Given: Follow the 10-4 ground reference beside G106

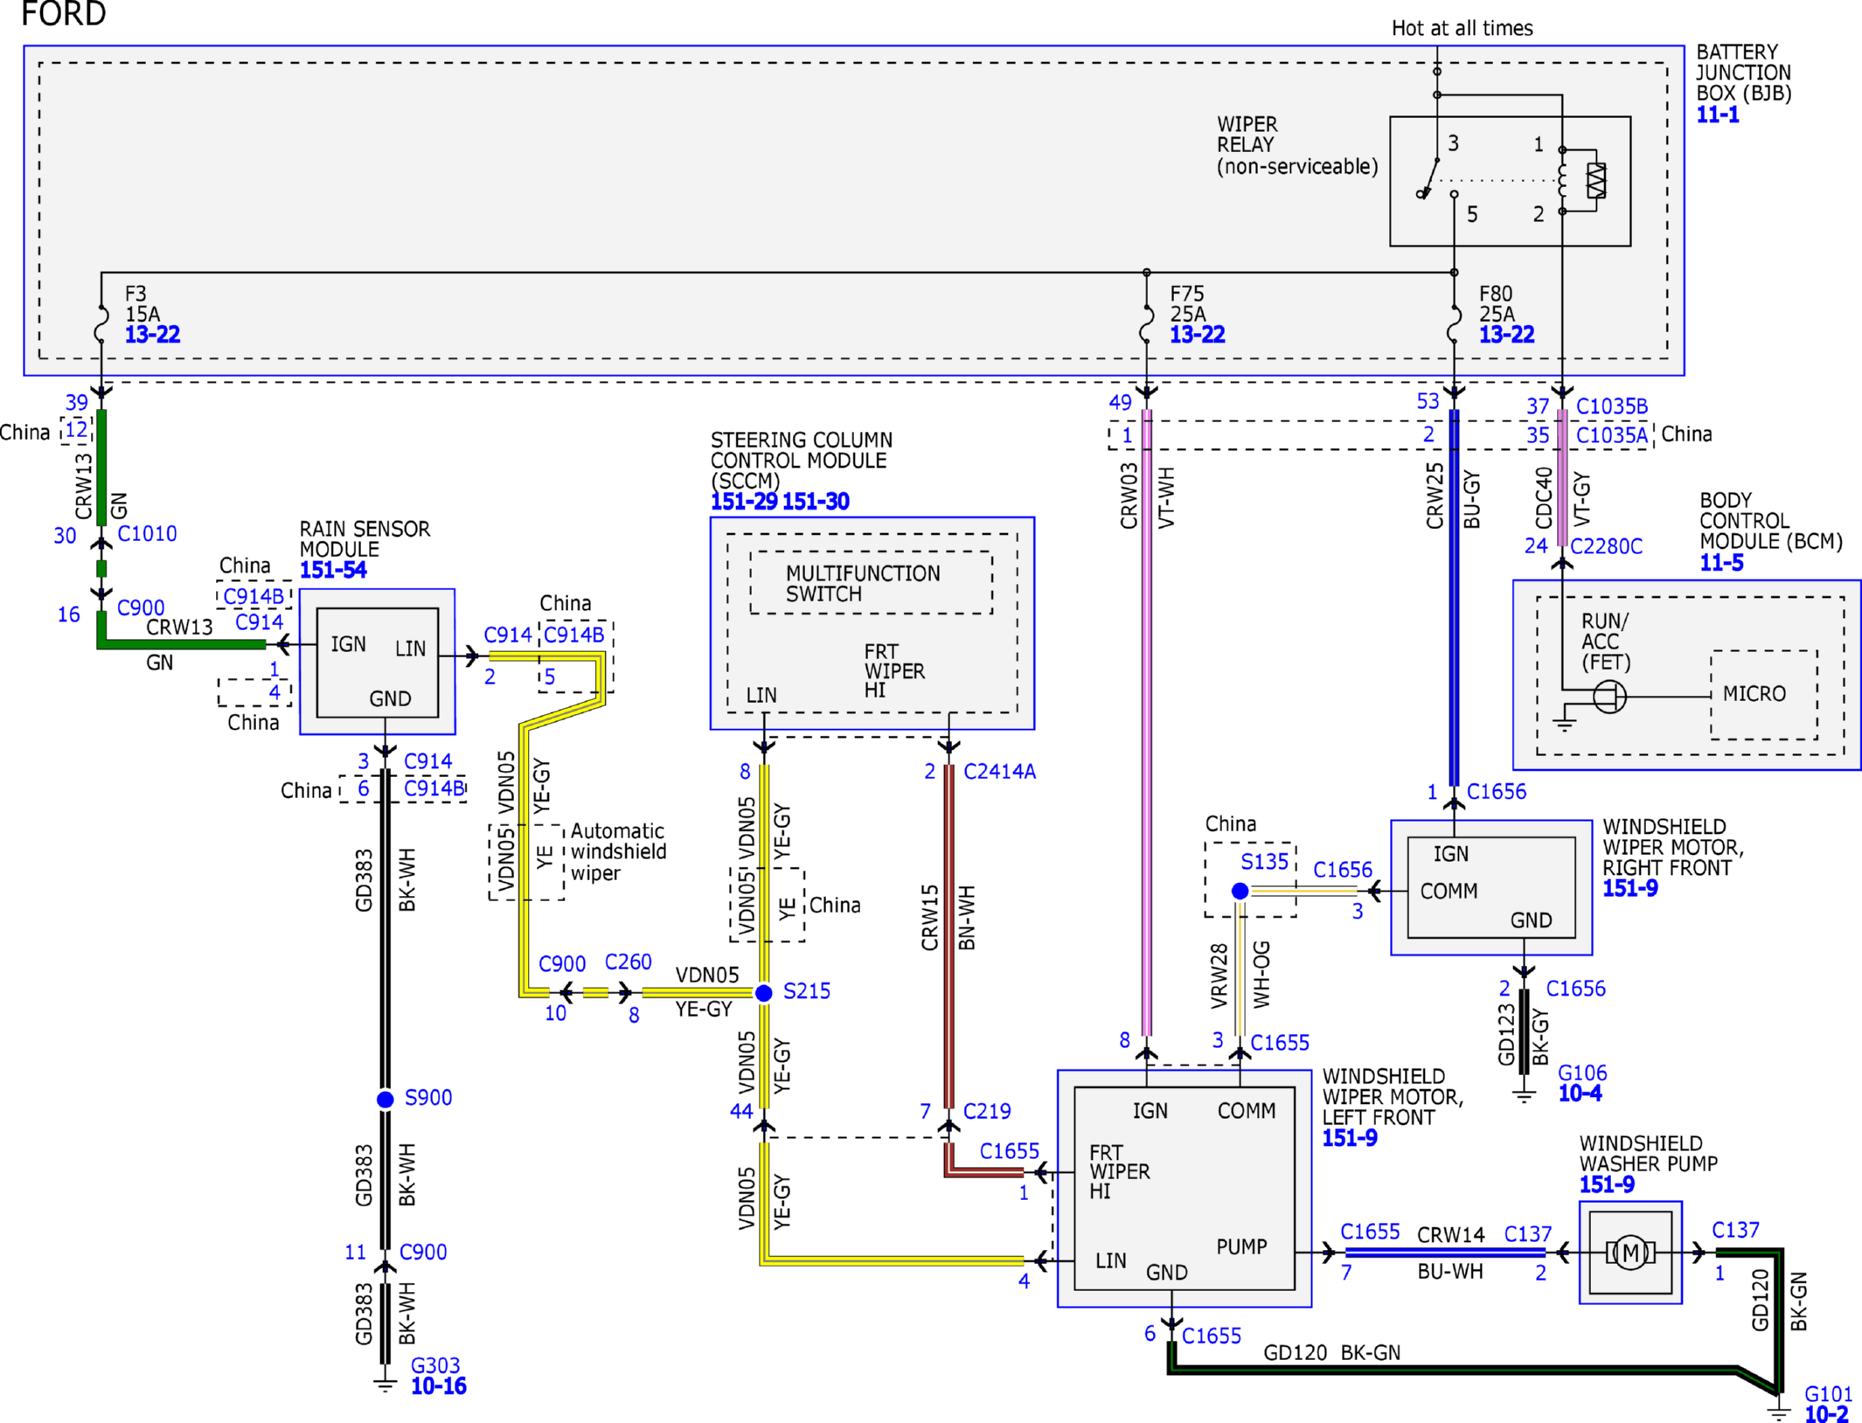Looking at the screenshot, I should [x=1580, y=1093].
